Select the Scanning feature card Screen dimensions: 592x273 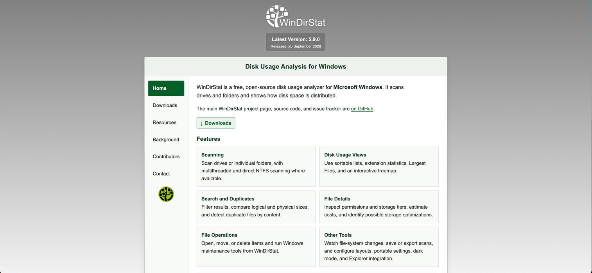pyautogui.click(x=256, y=167)
